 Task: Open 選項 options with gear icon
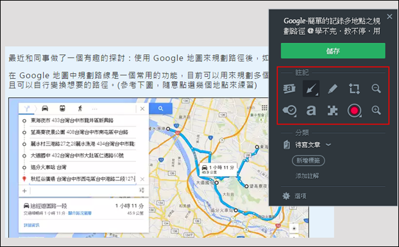click(294, 196)
